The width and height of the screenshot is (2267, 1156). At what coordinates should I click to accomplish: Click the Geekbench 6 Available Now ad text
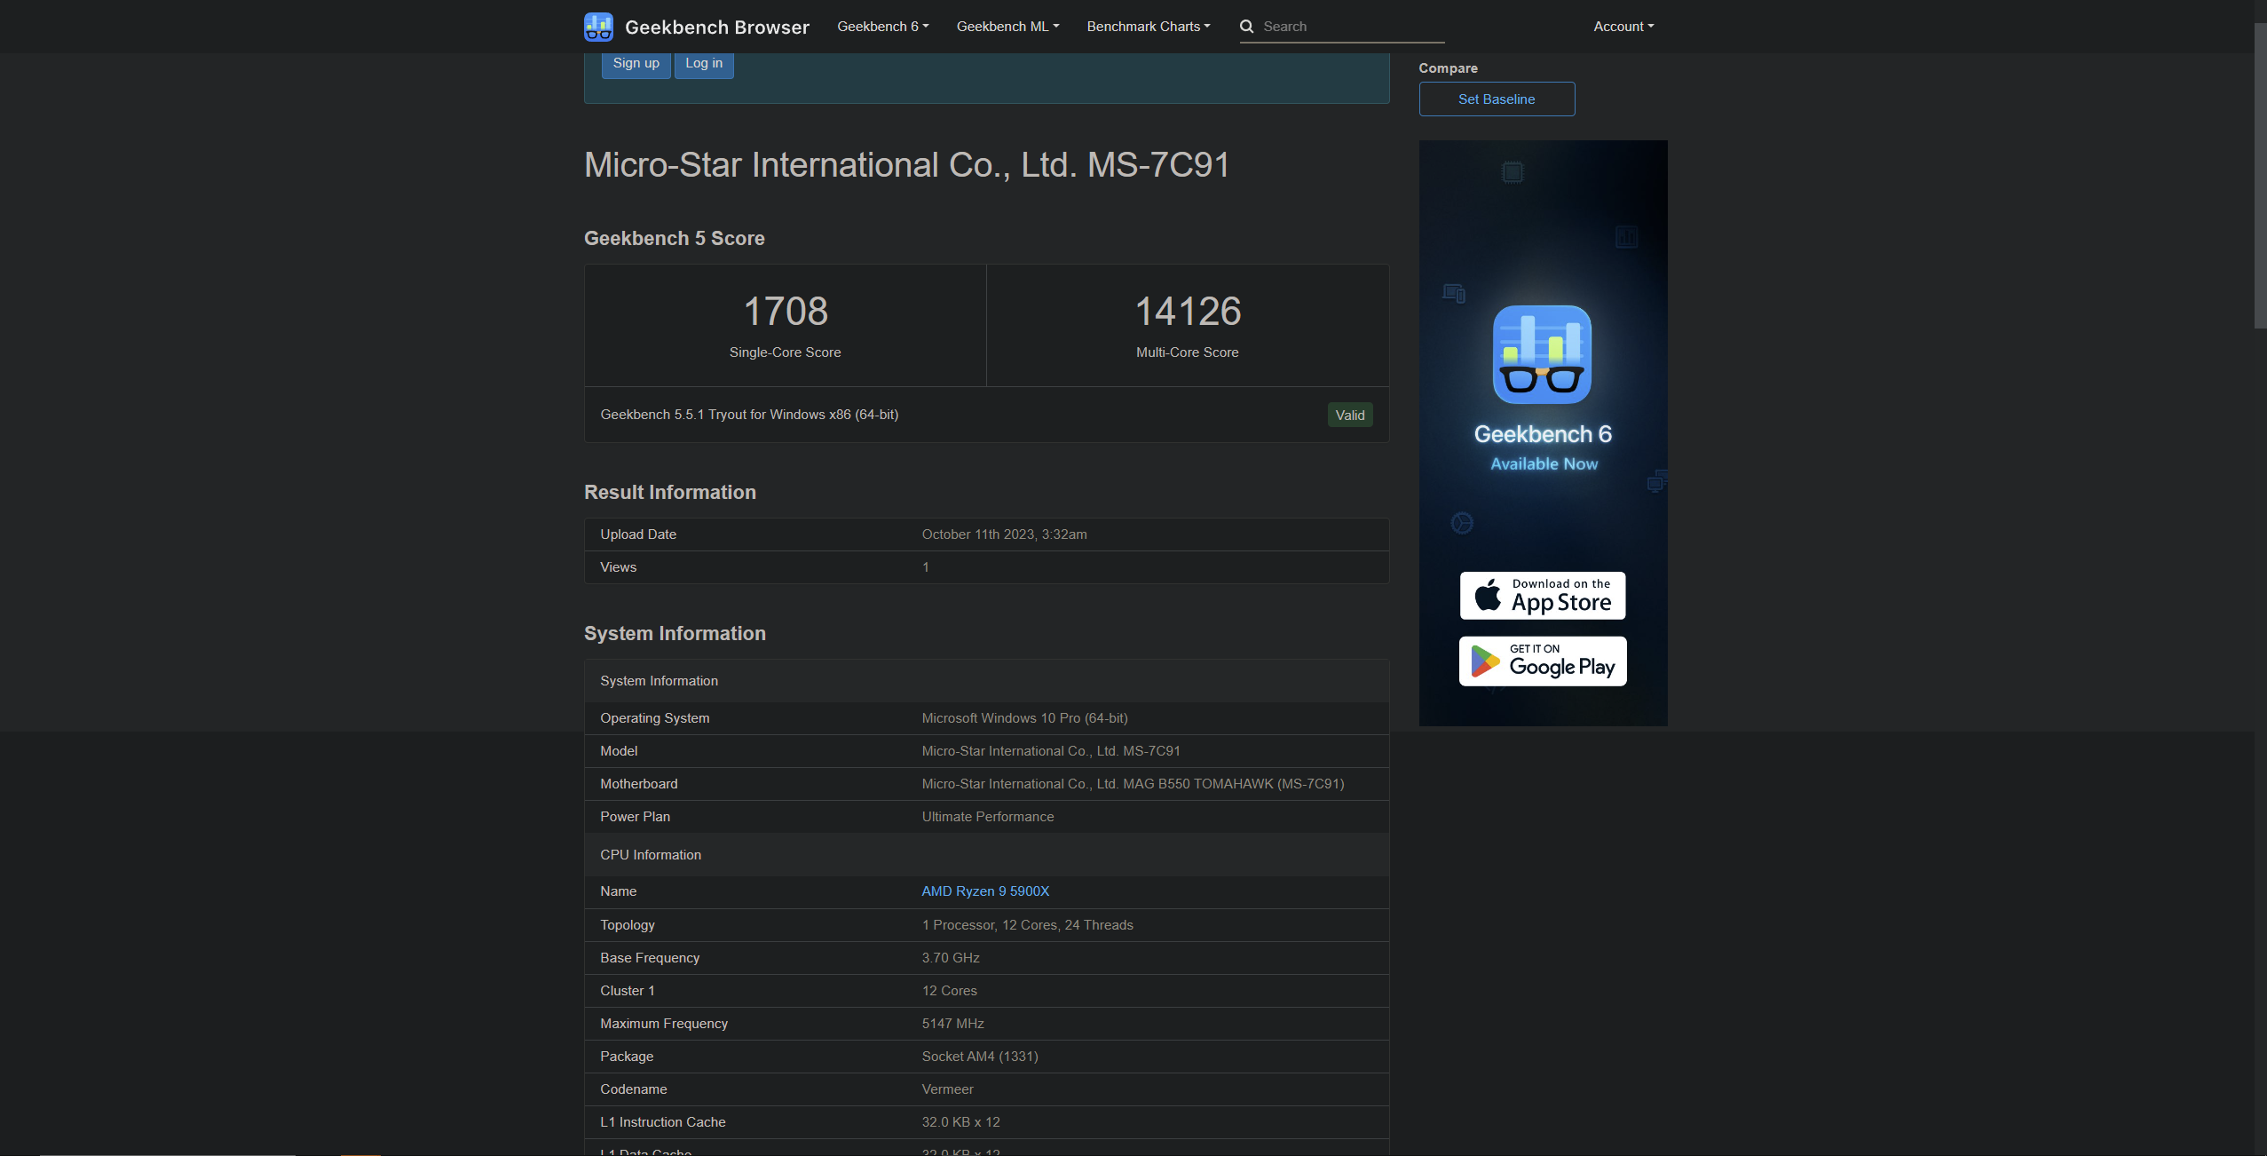pos(1543,447)
